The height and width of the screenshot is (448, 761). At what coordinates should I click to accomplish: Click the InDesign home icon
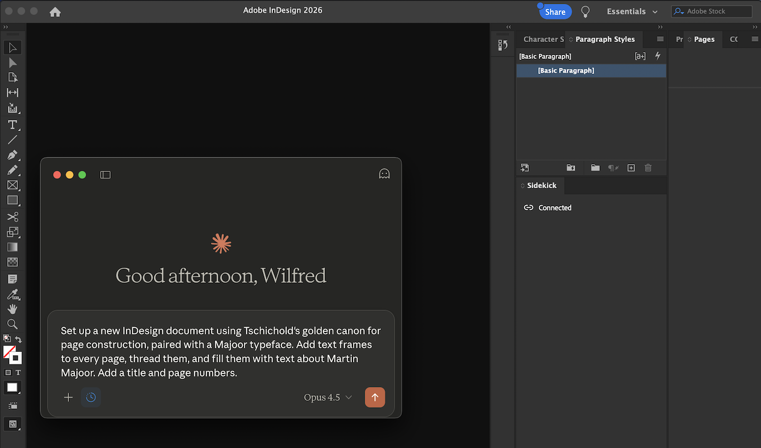click(54, 11)
